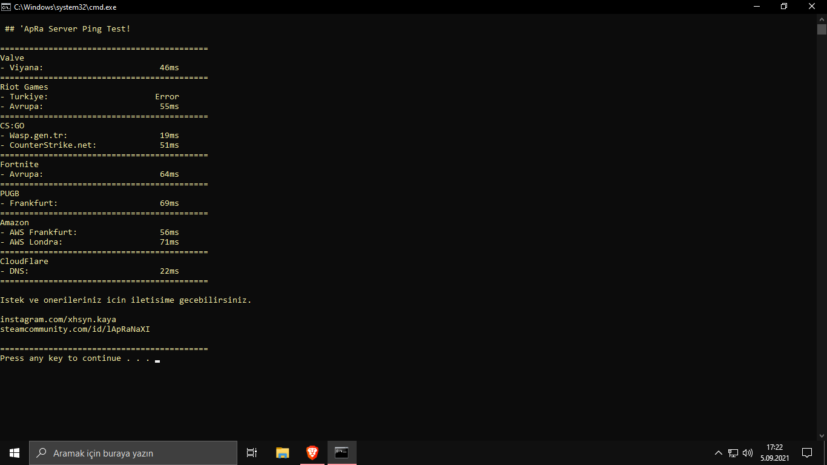Click the Fortnite section label
The width and height of the screenshot is (827, 465).
(19, 165)
